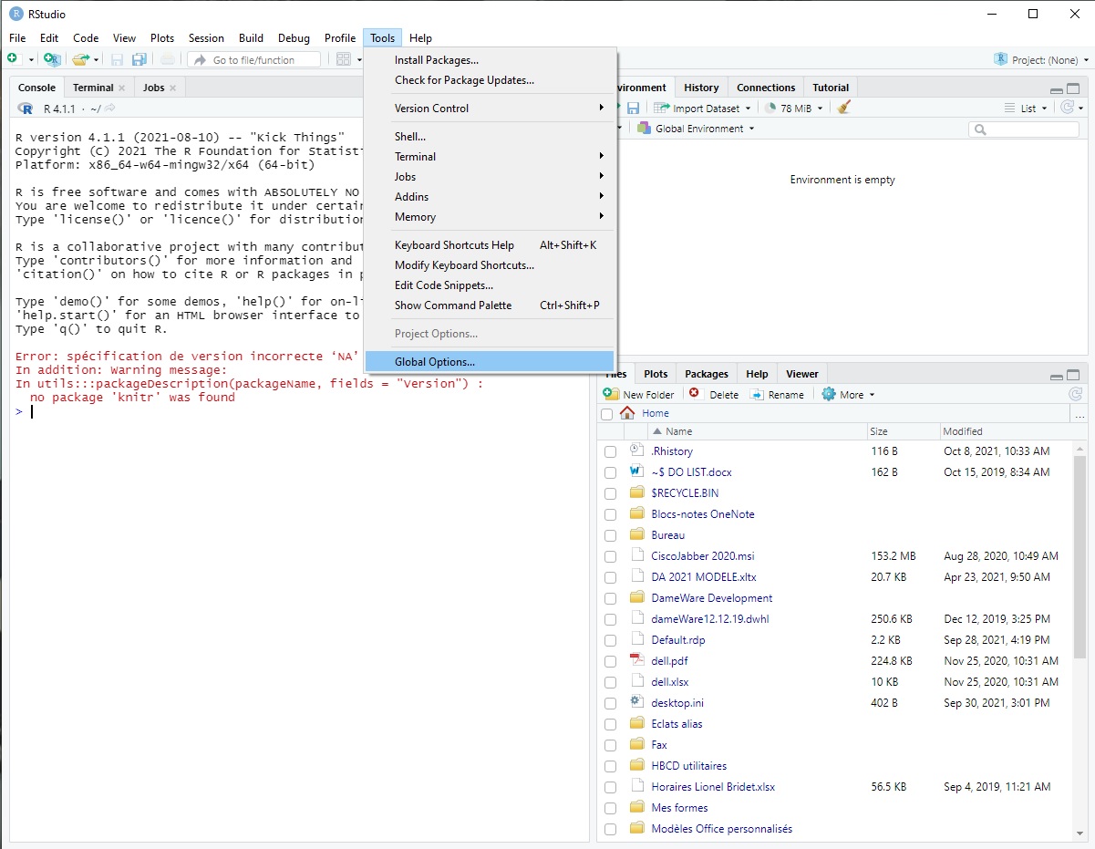Click the memory usage pie icon
This screenshot has width=1095, height=849.
[x=770, y=108]
